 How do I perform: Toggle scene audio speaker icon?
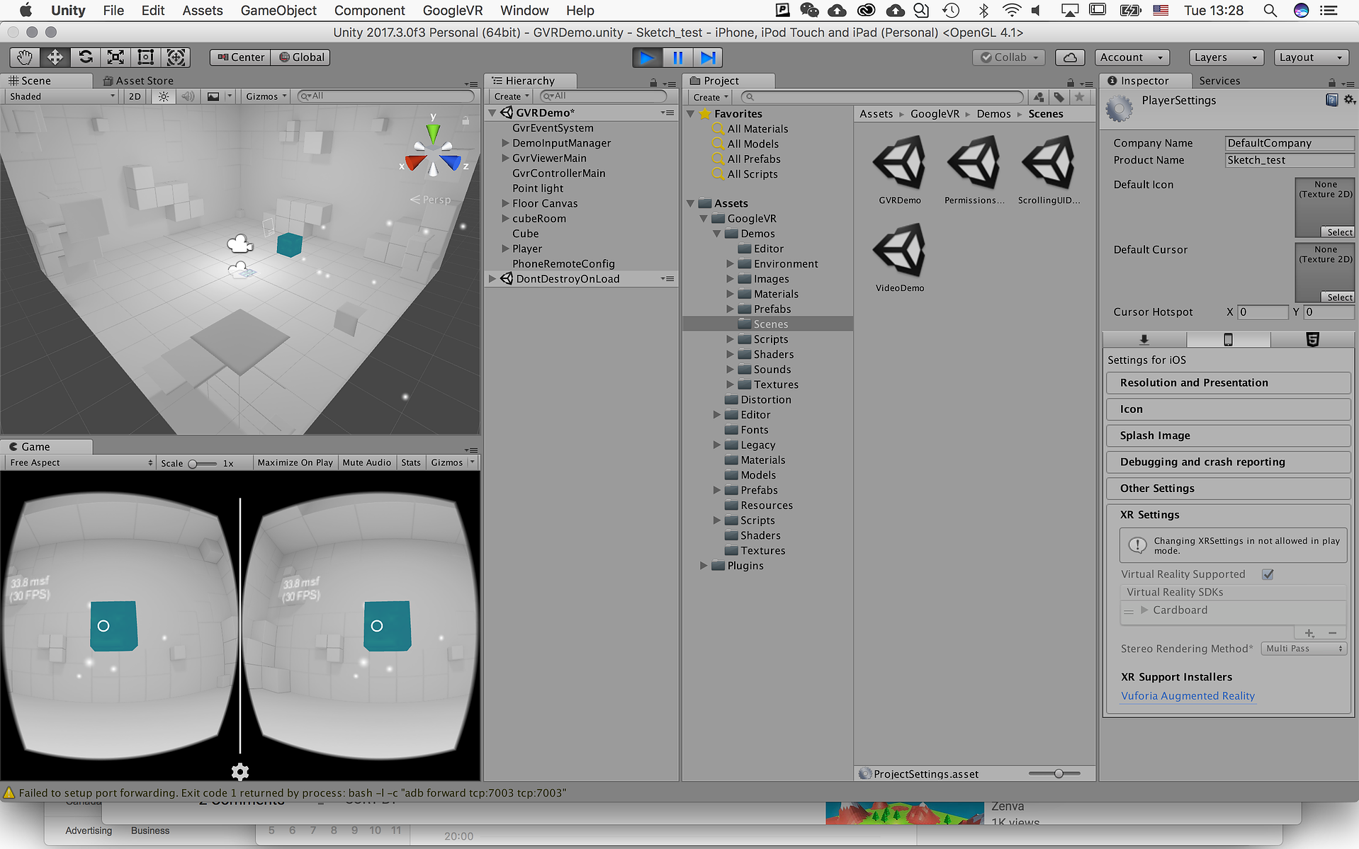pyautogui.click(x=188, y=96)
